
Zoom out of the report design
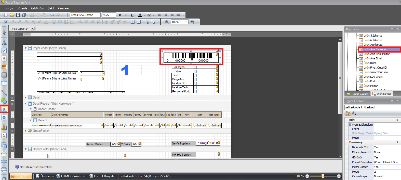coord(167,22)
